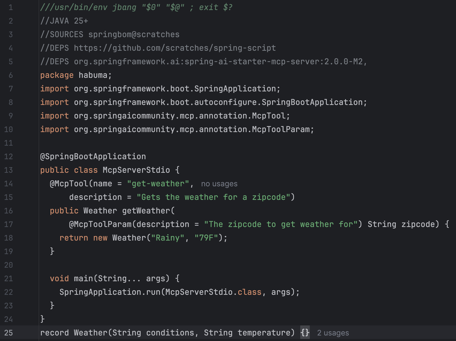This screenshot has width=456, height=341.
Task: Click line number 21 next to main method
Action: [9, 278]
